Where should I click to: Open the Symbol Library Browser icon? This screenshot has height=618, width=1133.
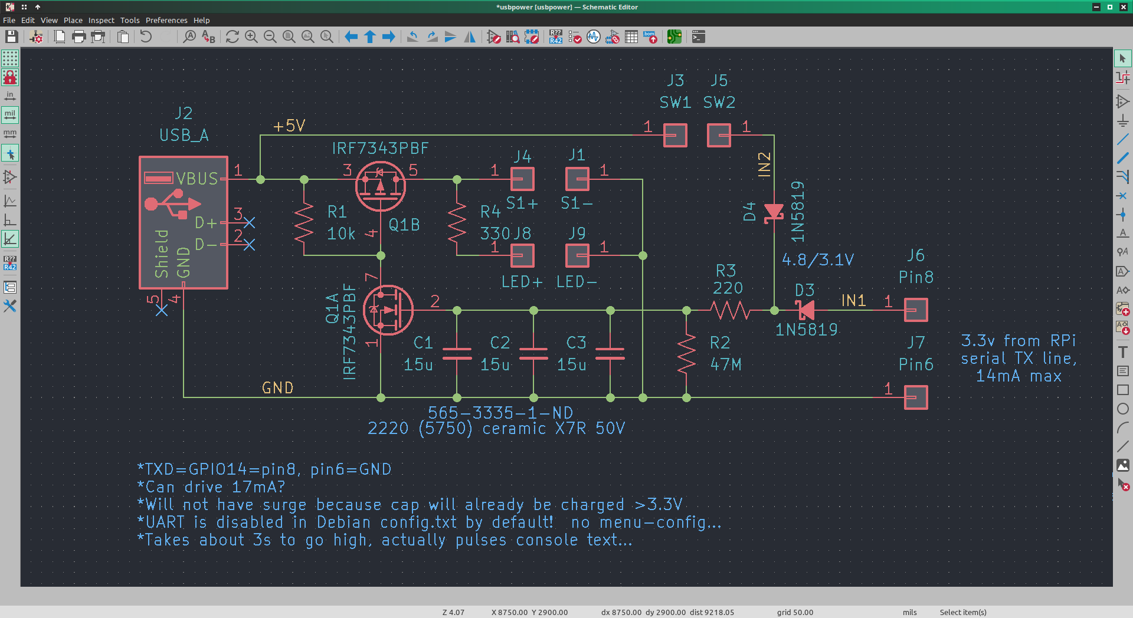[513, 37]
